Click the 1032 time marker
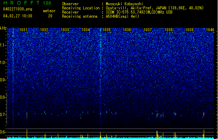 coord(44,30)
